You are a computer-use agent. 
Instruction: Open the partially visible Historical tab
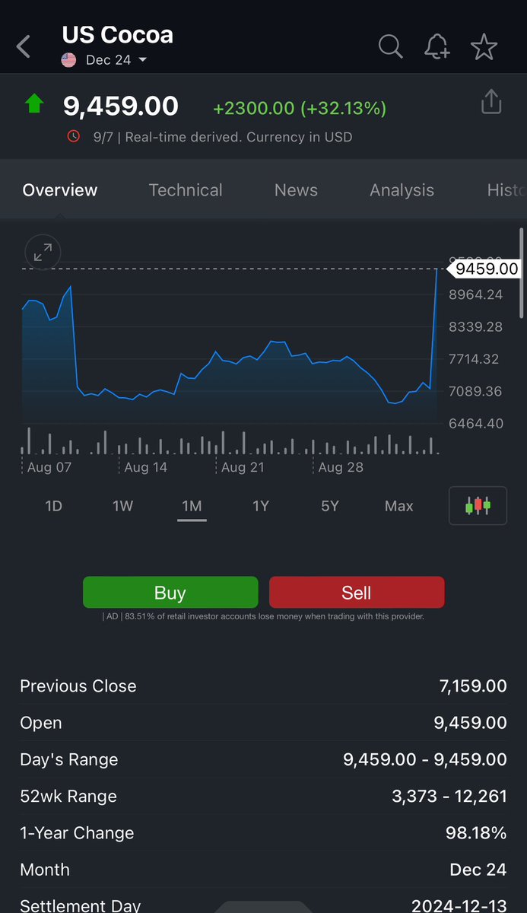tap(506, 190)
